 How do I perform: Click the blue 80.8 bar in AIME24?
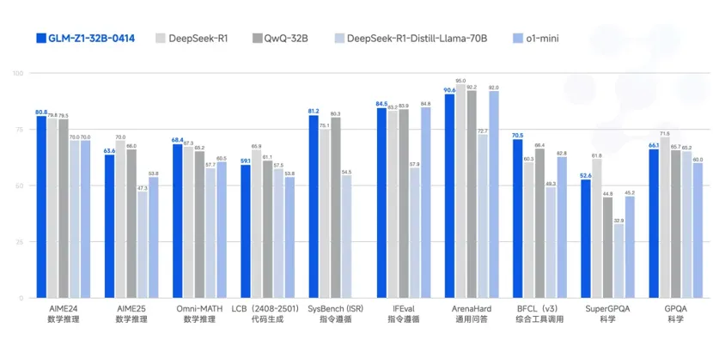41,207
